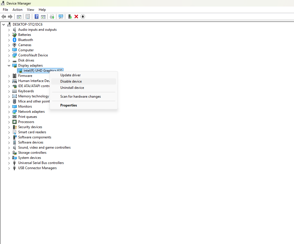Click the Back arrow toolbar icon
Image resolution: width=294 pixels, height=244 pixels.
4,17
